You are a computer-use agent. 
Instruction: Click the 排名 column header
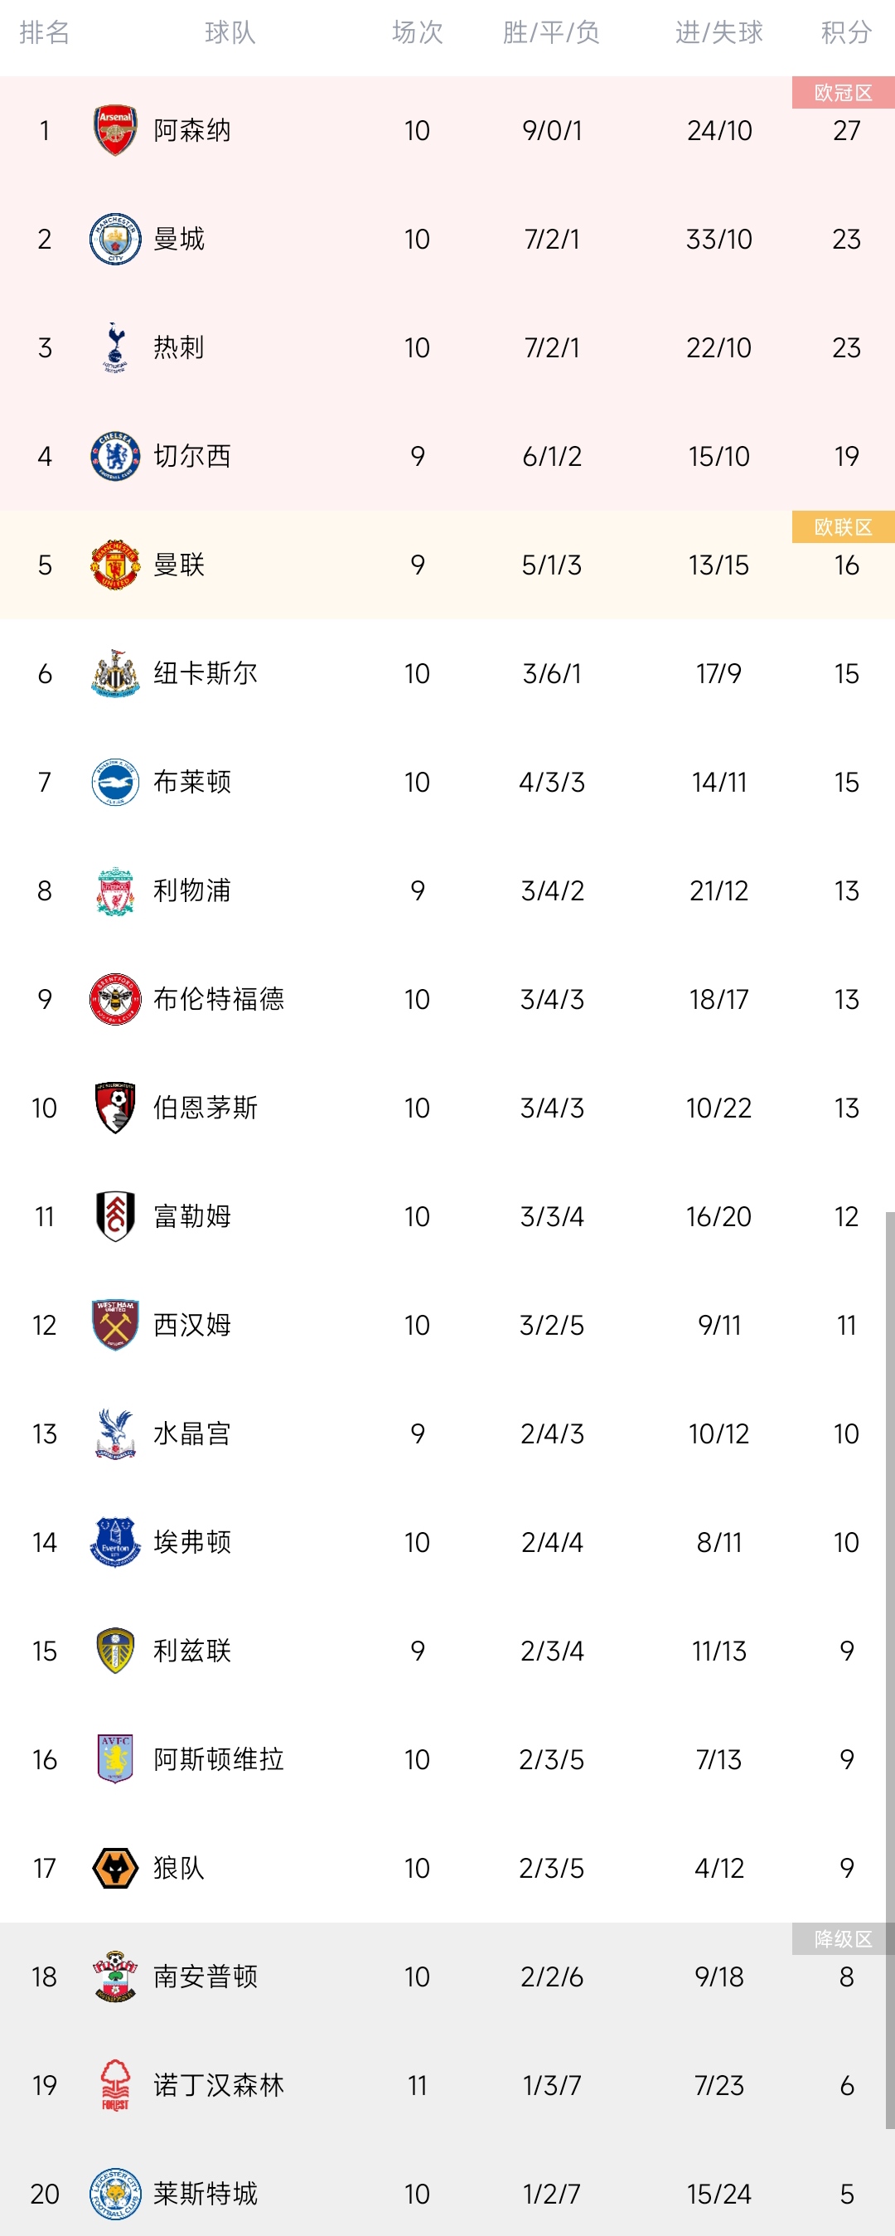pyautogui.click(x=44, y=33)
